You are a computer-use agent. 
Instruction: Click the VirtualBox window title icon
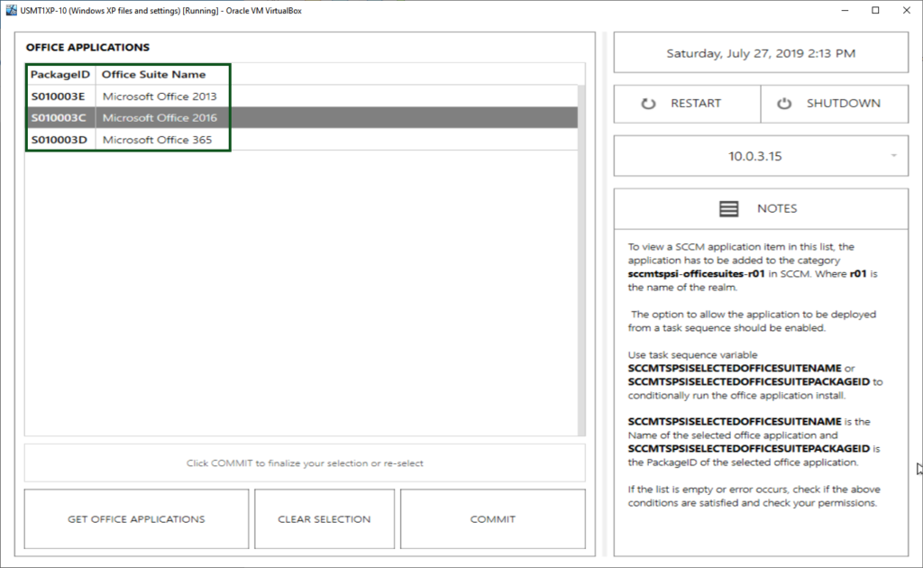coord(10,10)
